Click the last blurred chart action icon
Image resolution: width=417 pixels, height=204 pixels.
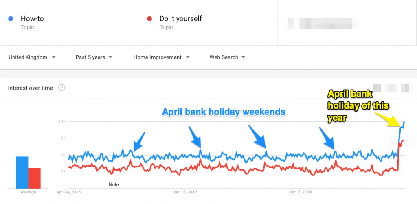pos(405,88)
